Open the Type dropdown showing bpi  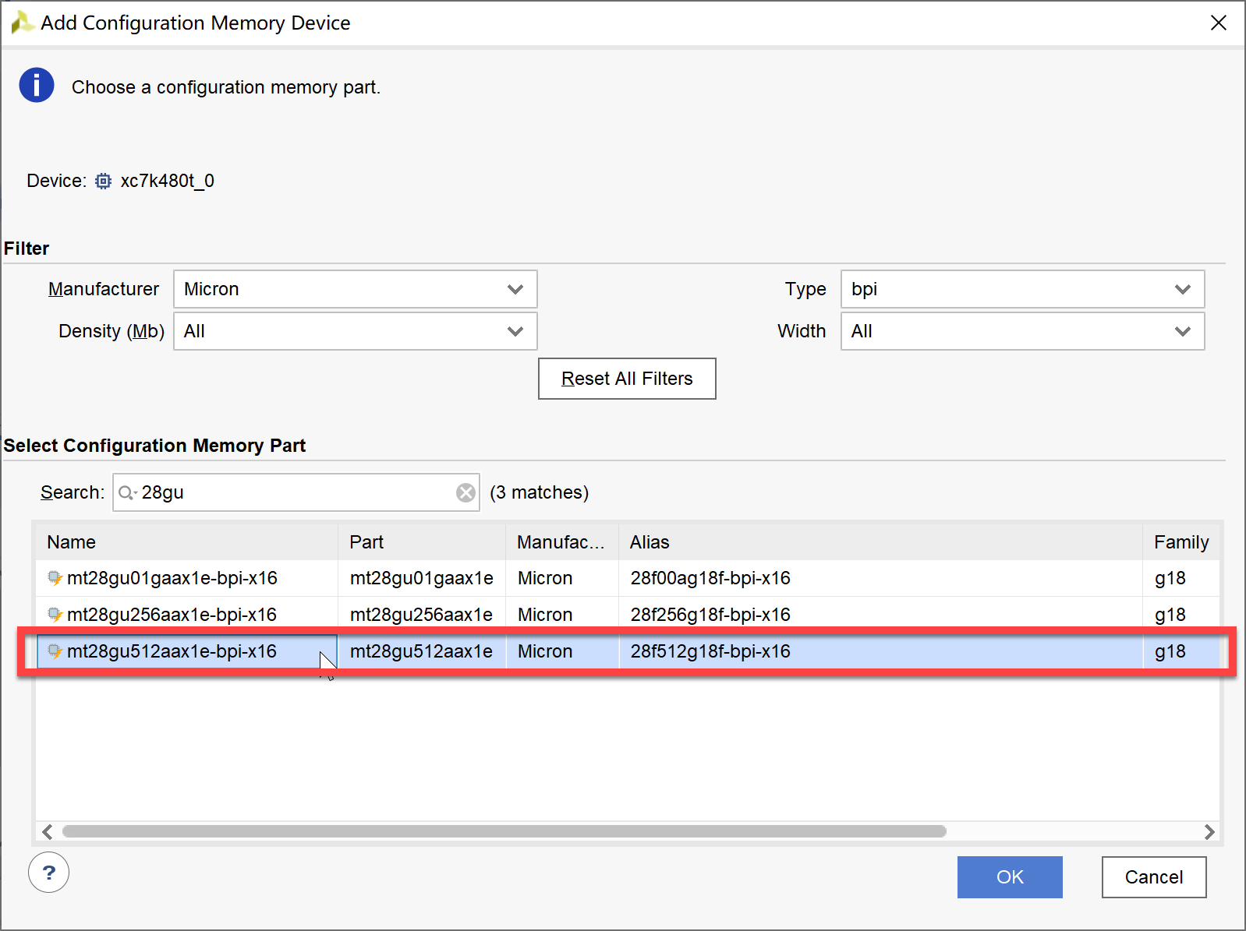point(1021,289)
